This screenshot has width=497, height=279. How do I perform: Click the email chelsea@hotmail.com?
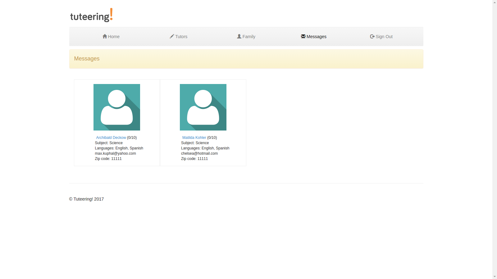coord(199,153)
